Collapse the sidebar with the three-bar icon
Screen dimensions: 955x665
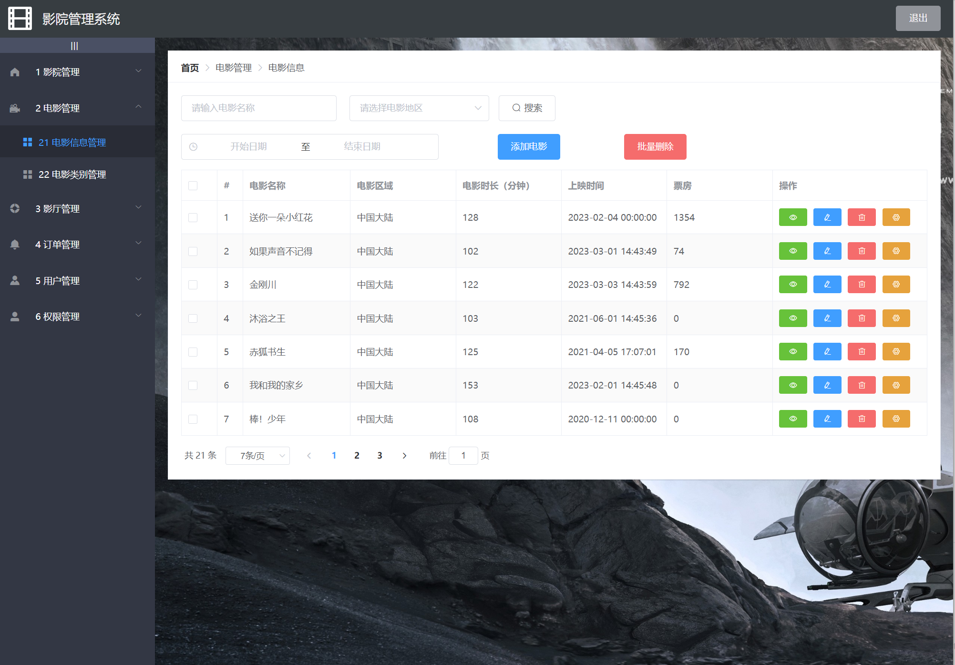pos(74,46)
